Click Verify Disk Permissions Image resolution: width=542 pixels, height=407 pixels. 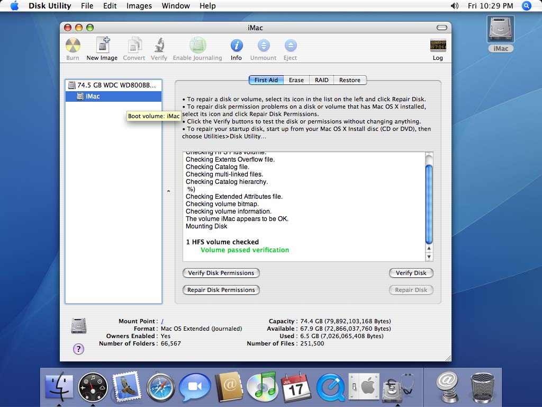pyautogui.click(x=221, y=273)
